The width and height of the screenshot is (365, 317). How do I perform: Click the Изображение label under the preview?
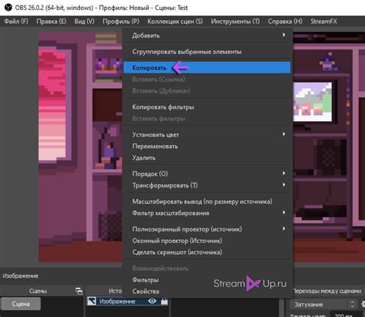point(21,275)
